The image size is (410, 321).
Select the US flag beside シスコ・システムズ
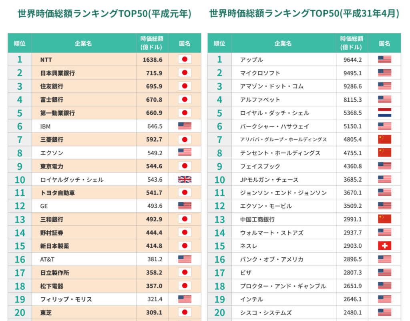click(384, 312)
